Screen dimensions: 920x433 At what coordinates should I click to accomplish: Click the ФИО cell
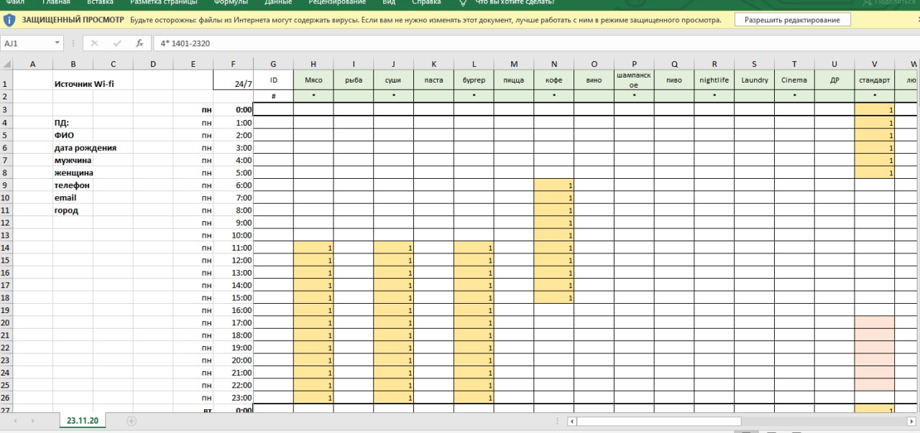(x=73, y=135)
